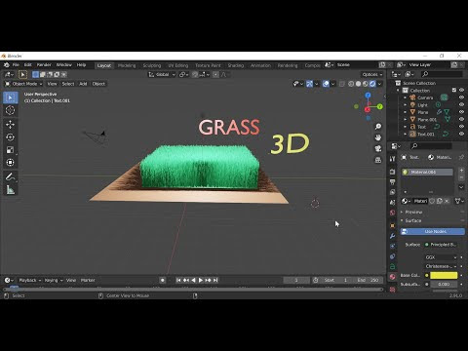This screenshot has height=351, width=468.
Task: Click the play animation button
Action: tap(201, 280)
